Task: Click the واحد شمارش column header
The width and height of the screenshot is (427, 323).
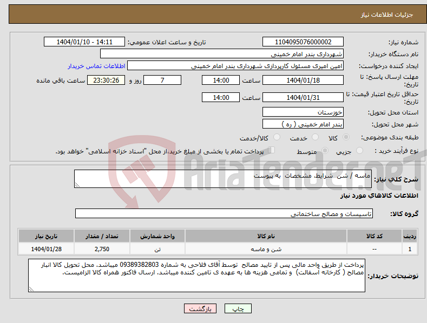Action: (157, 236)
